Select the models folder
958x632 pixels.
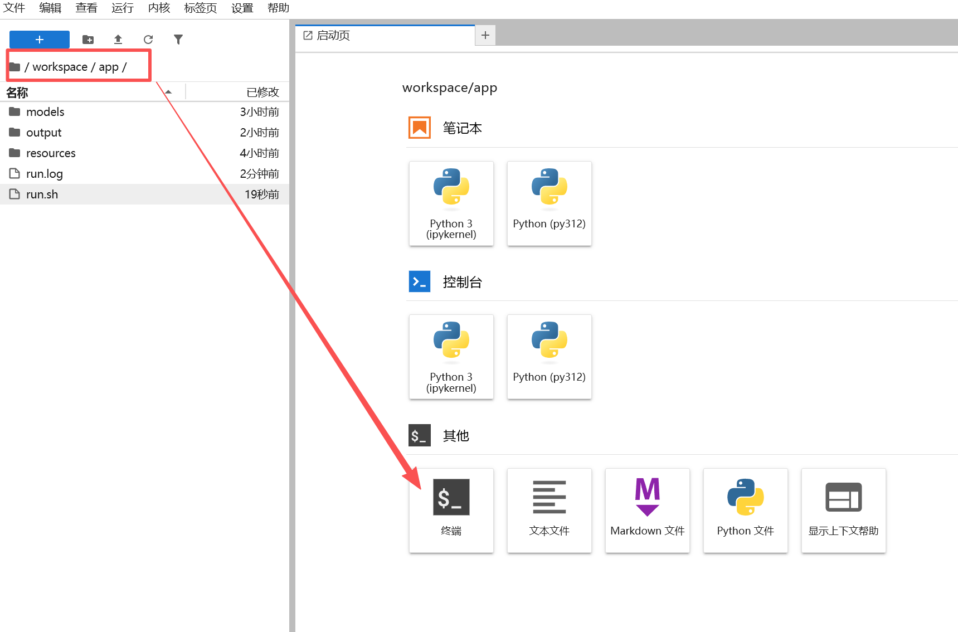pos(145,112)
